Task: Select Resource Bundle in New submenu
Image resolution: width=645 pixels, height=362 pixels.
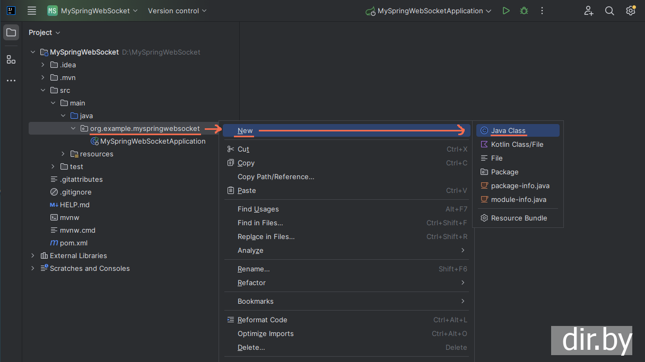Action: [x=518, y=218]
